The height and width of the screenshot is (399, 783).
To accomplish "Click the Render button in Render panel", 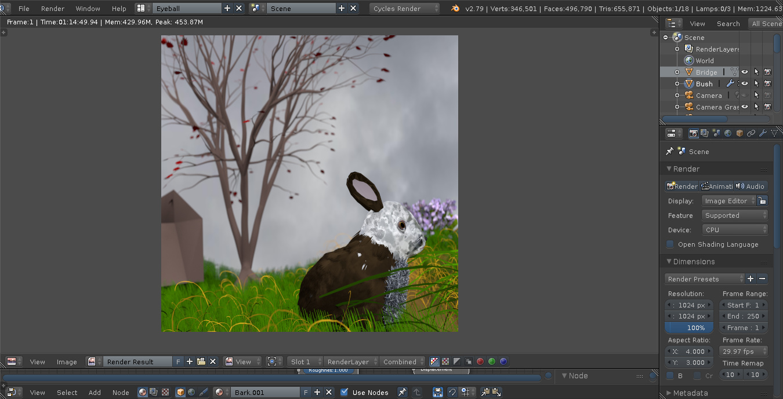I will point(682,186).
